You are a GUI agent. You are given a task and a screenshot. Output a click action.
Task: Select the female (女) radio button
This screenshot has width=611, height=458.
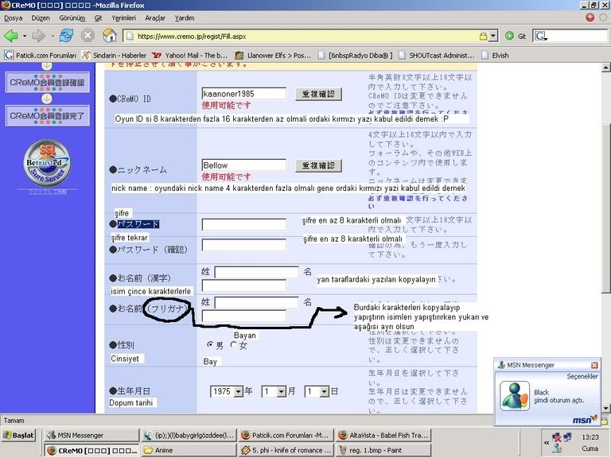tap(233, 344)
